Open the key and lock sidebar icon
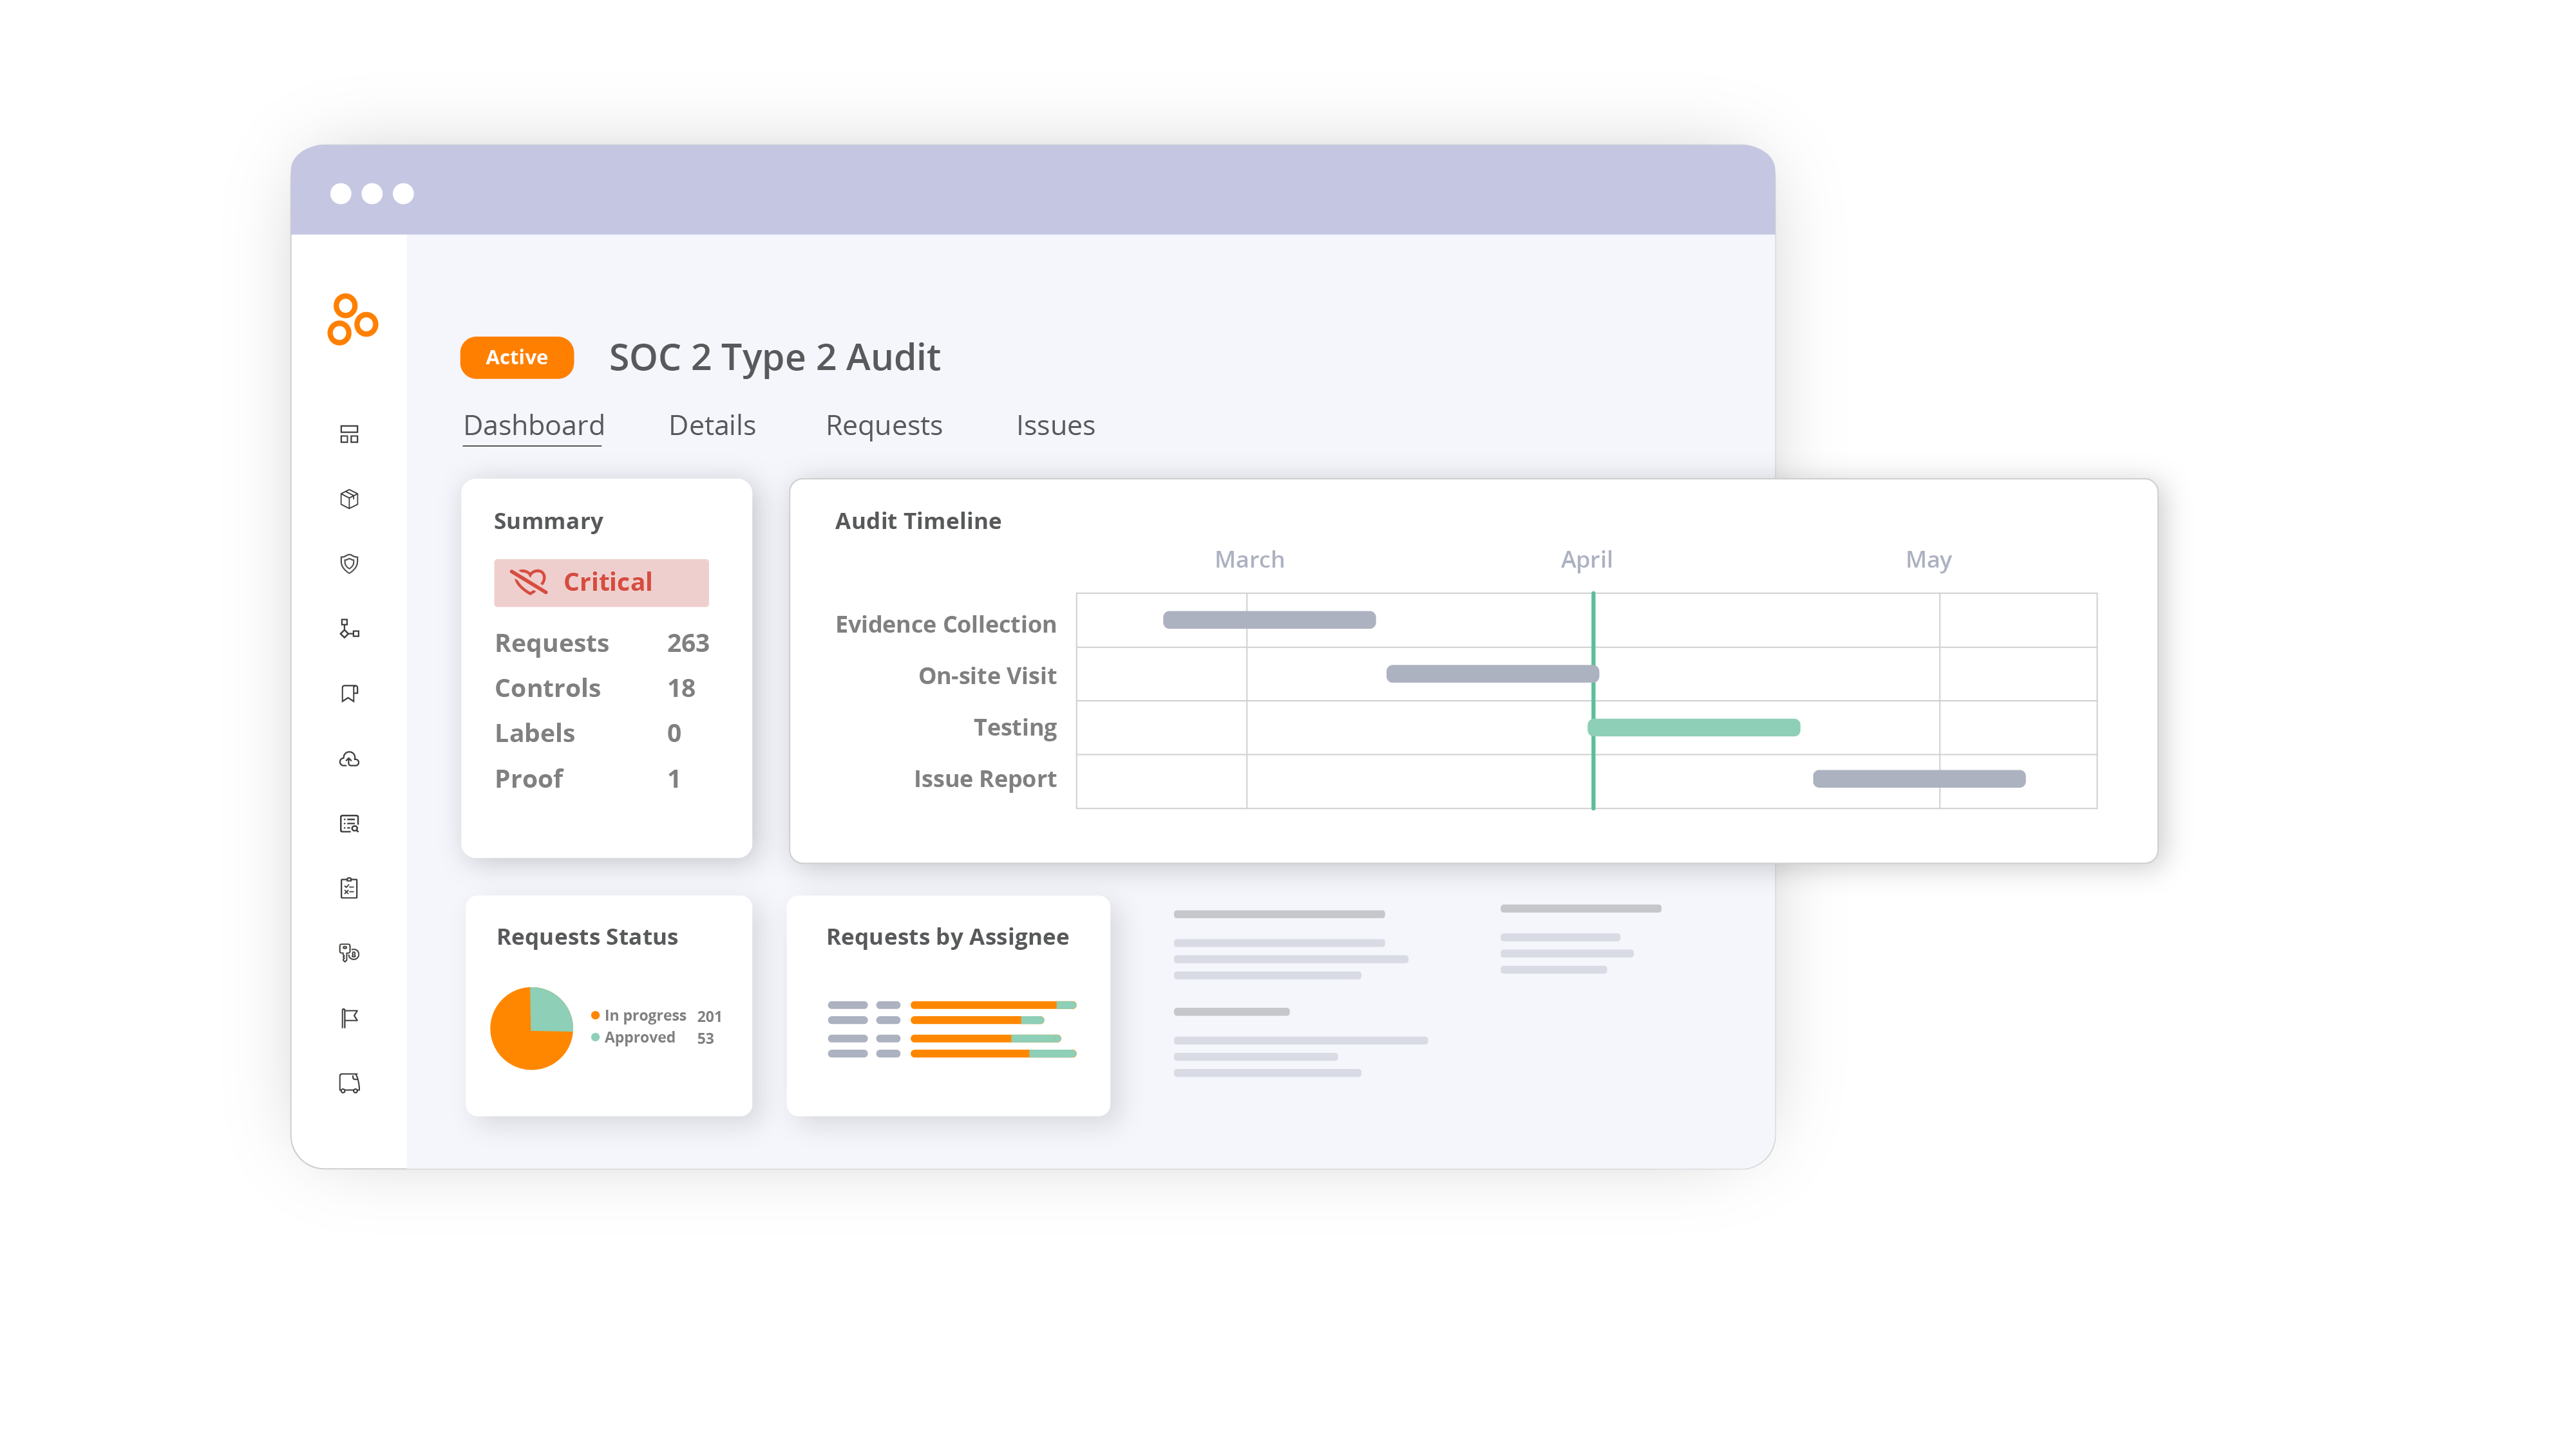 pos(349,952)
